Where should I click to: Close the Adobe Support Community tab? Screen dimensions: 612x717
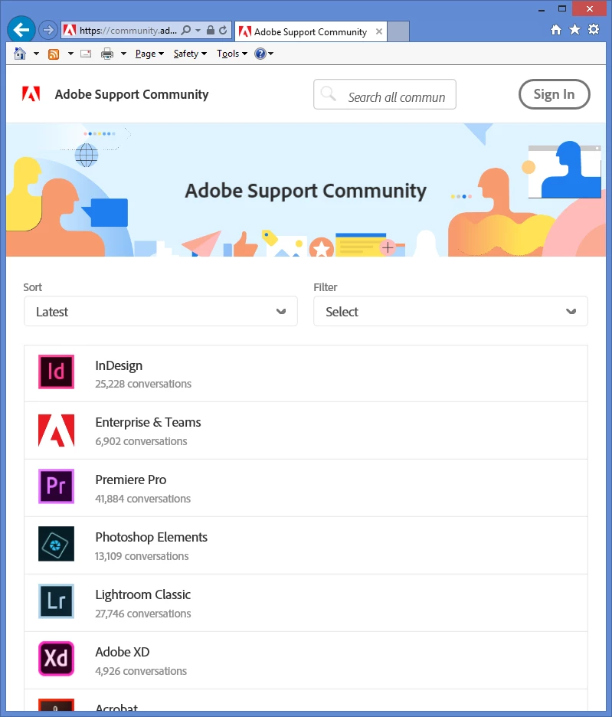[378, 31]
